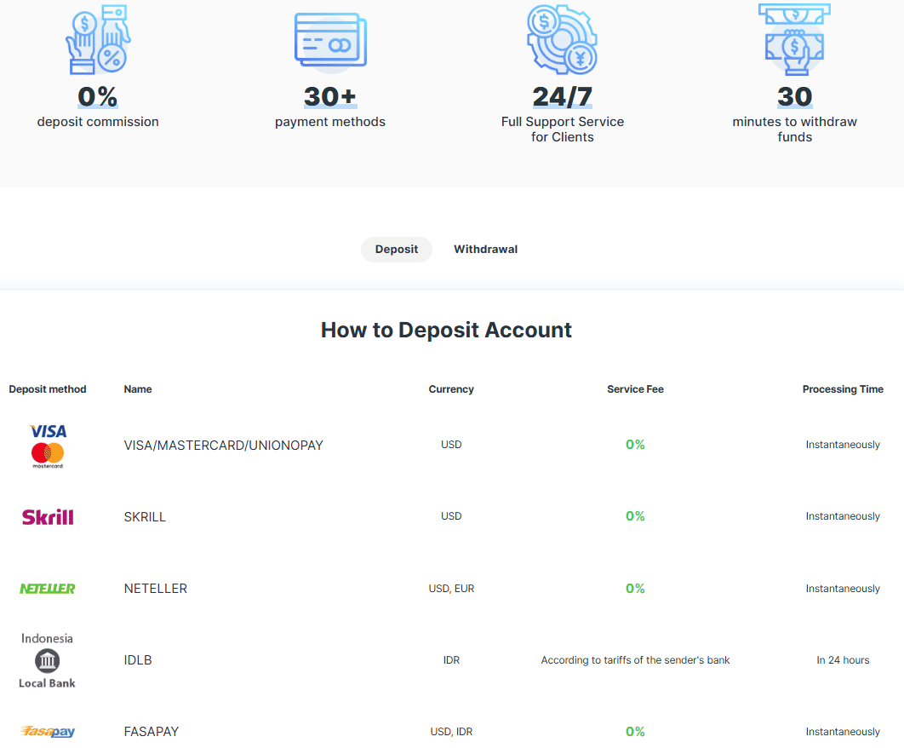This screenshot has width=904, height=748.
Task: Select the Deposit tab
Action: point(397,250)
